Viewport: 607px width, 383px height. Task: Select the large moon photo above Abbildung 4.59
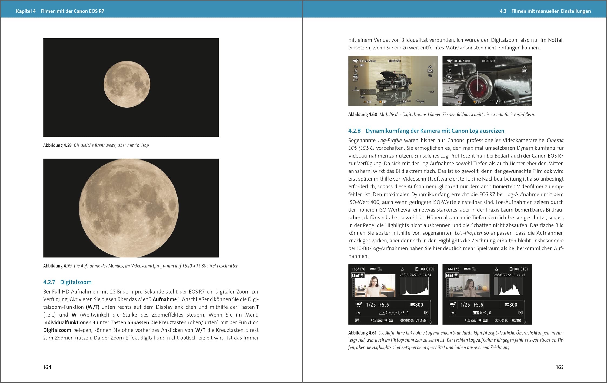tap(131, 208)
